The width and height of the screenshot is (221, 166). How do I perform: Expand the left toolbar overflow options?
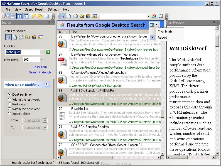pos(53,16)
